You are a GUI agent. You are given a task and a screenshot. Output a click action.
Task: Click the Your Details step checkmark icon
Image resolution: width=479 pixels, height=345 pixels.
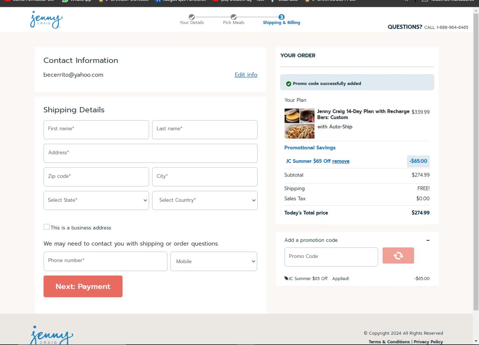(x=192, y=17)
